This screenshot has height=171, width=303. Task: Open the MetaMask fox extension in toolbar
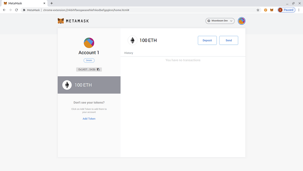click(272, 10)
